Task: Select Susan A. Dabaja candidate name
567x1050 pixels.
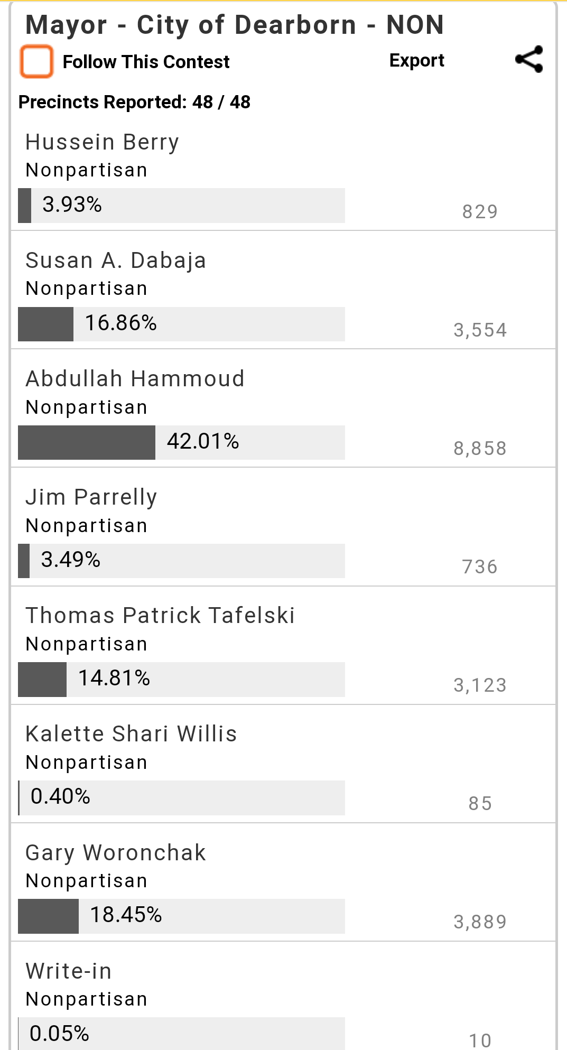Action: tap(116, 261)
